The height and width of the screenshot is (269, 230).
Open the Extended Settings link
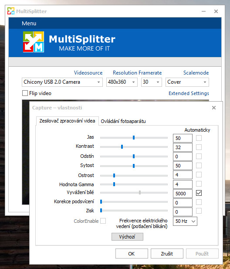coord(189,93)
